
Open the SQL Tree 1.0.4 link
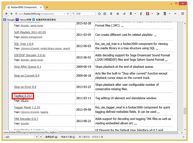click(x=24, y=44)
